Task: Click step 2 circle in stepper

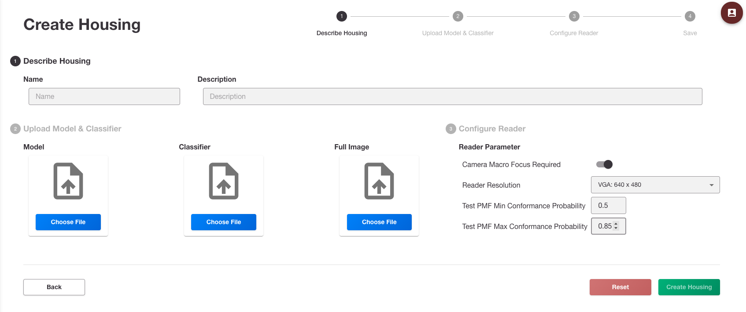Action: click(x=458, y=16)
